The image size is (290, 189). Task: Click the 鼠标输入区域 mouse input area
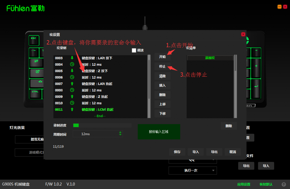click(159, 132)
